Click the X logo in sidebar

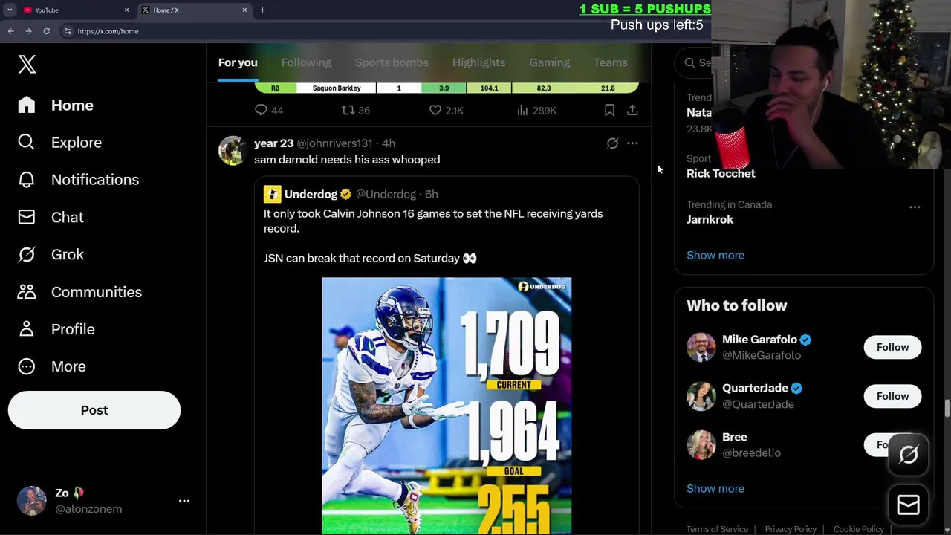pos(27,64)
